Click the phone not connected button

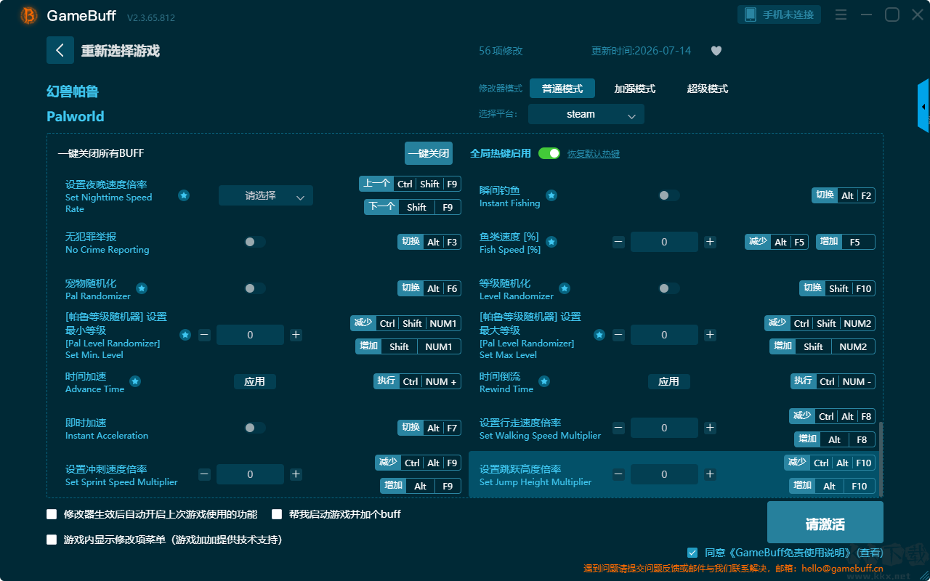[x=780, y=15]
